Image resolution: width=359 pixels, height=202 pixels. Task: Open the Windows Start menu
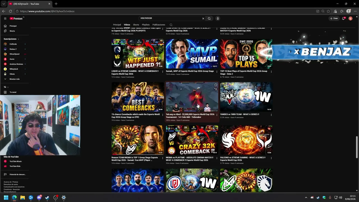(6, 198)
